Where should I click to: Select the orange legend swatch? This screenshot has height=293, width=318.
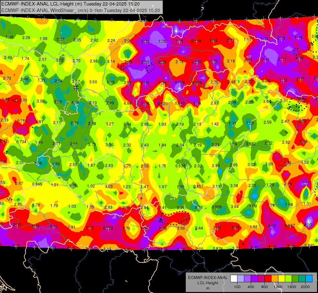[275, 279]
